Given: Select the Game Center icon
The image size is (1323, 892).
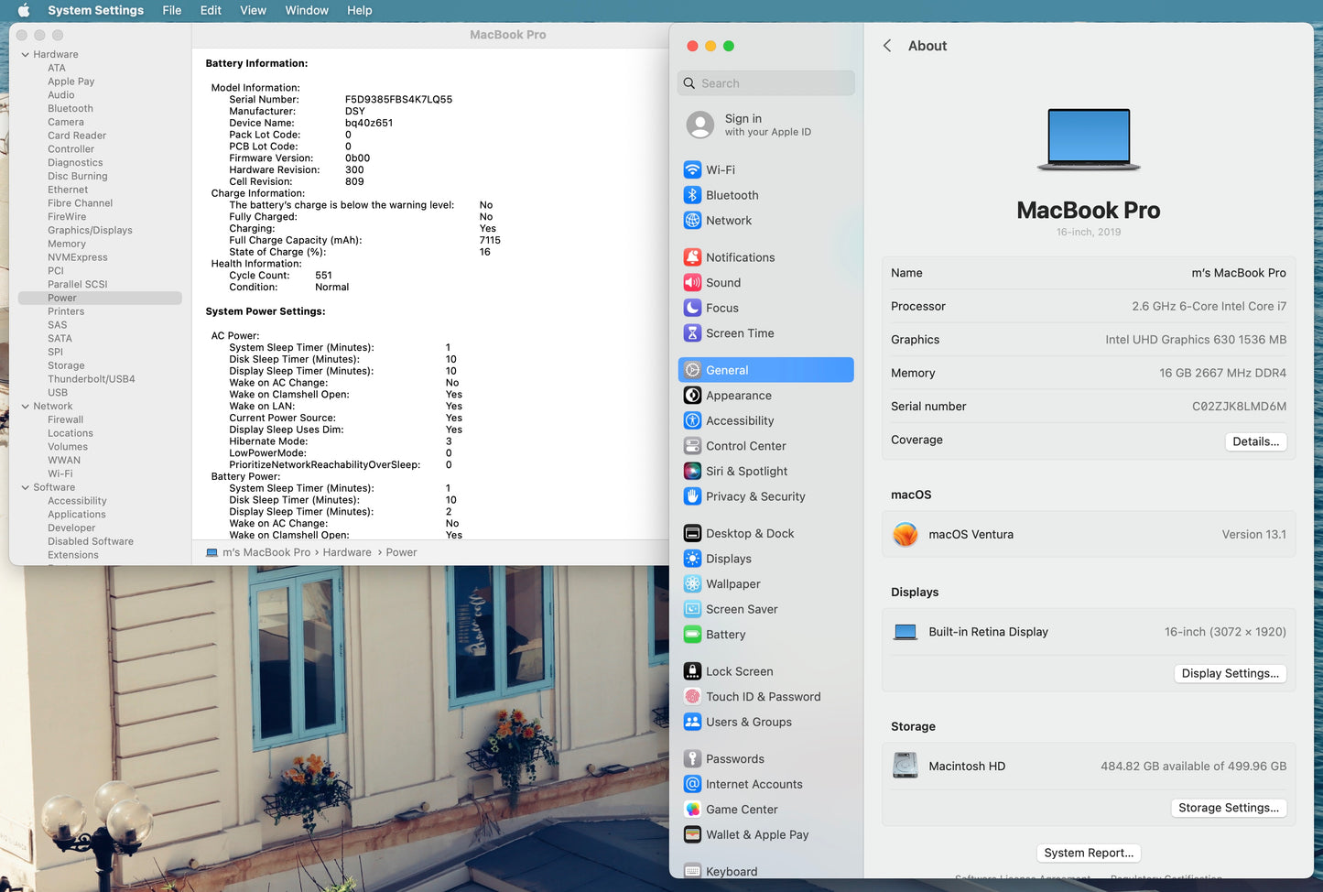Looking at the screenshot, I should coord(692,810).
